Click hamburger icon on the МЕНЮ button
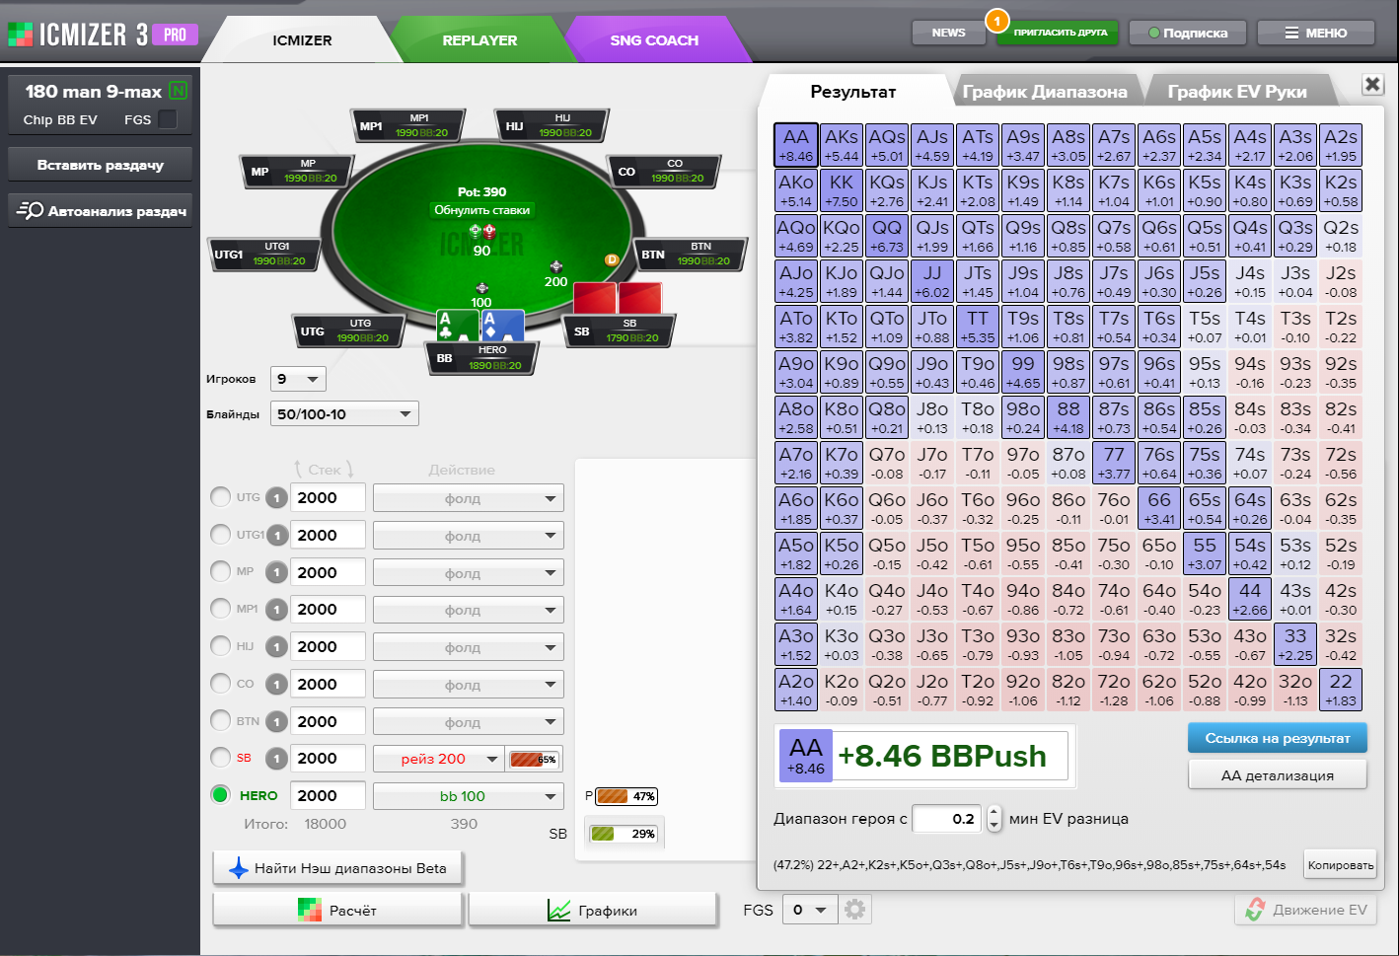The width and height of the screenshot is (1399, 956). (x=1291, y=33)
